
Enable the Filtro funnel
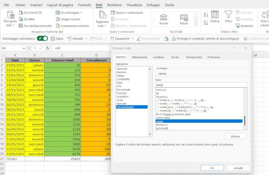pos(228,17)
